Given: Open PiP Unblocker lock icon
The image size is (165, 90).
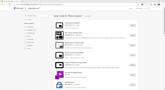Looking at the screenshot, I should (x=59, y=85).
